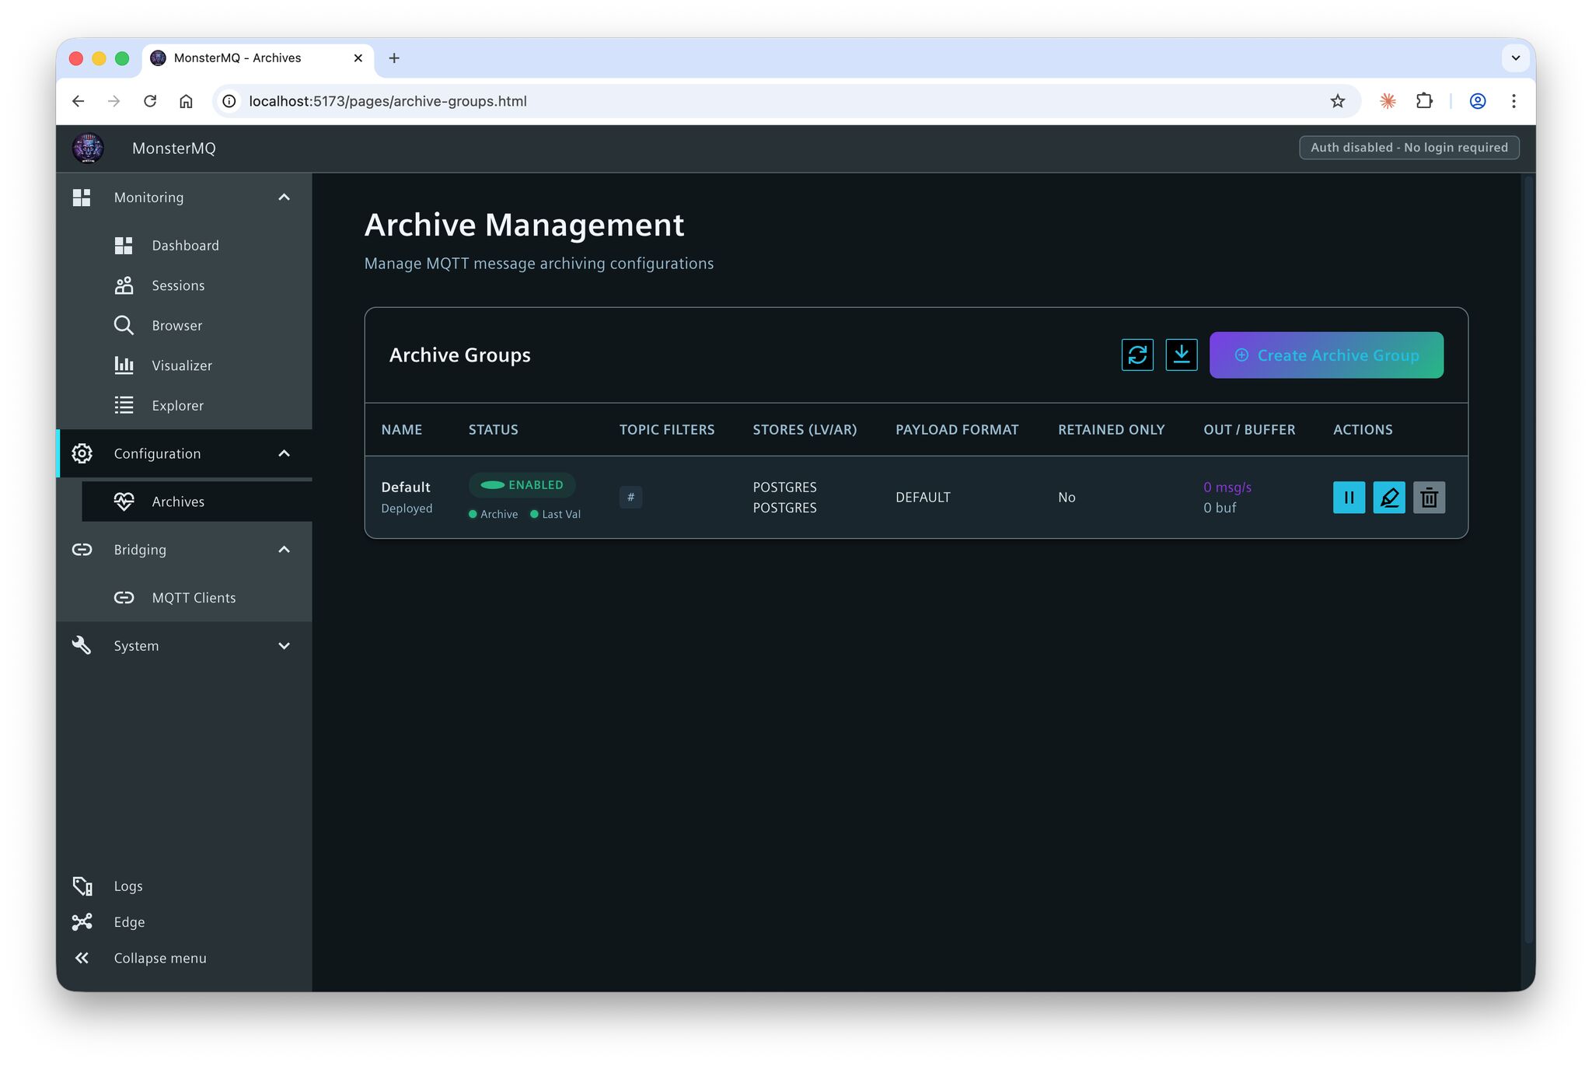
Task: Edit the Default archive group
Action: pyautogui.click(x=1389, y=498)
